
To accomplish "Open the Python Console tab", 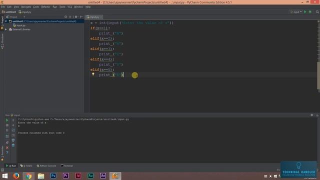I will coord(46,165).
